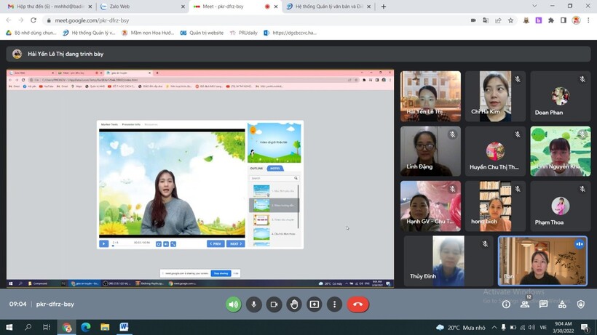Open Meet more options three-dot menu

(334, 304)
